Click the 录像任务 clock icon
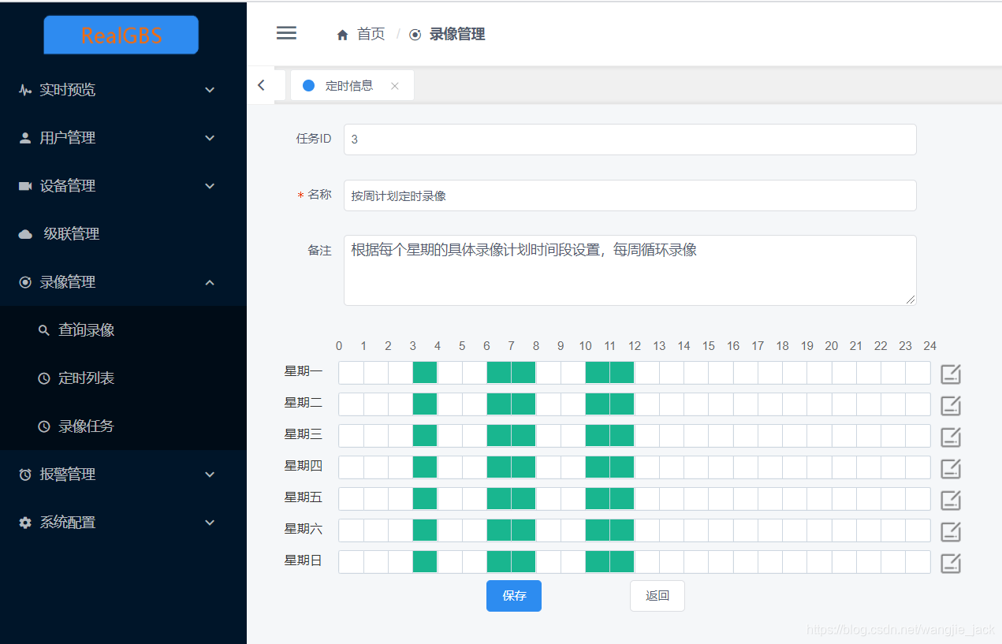This screenshot has height=644, width=1002. [44, 426]
